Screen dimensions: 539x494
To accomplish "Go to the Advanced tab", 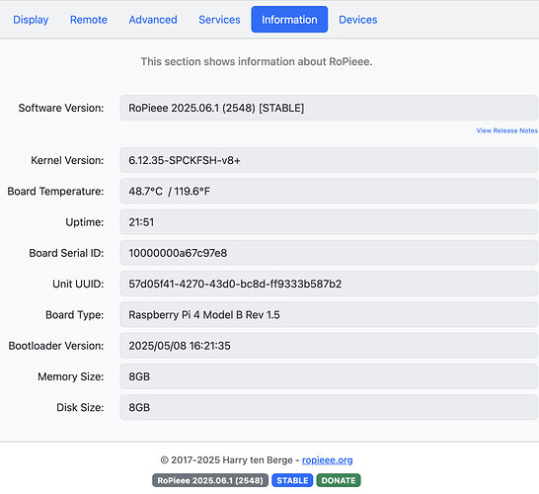I will (153, 20).
